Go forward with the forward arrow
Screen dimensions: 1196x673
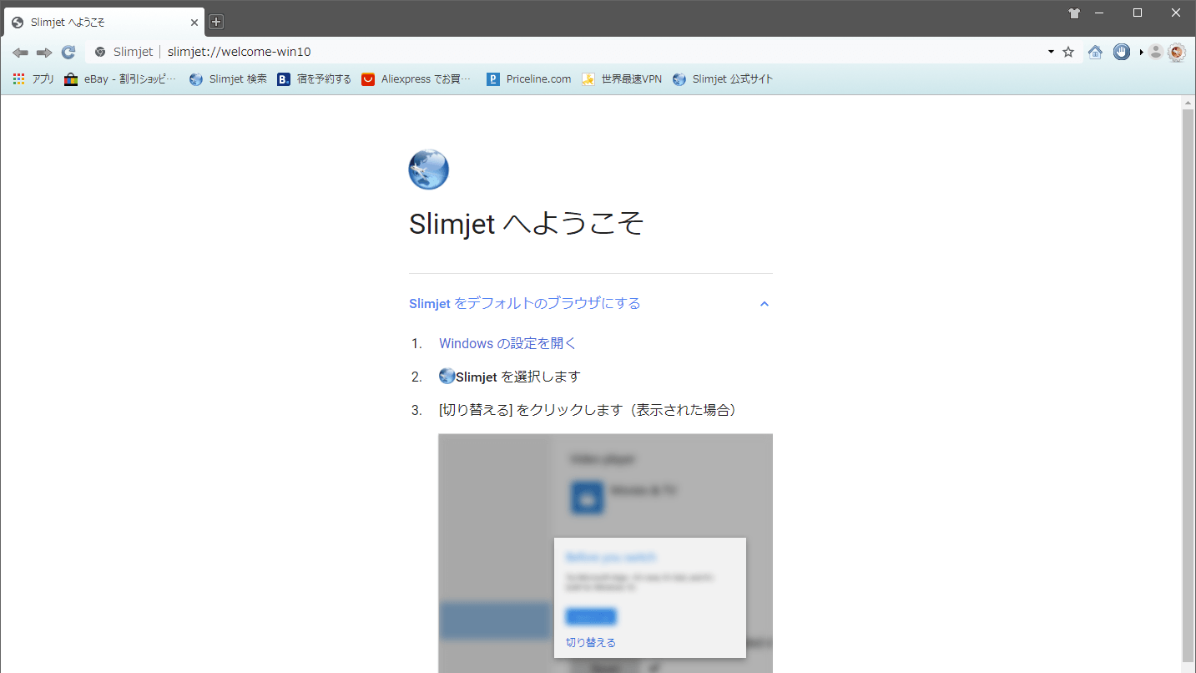click(44, 52)
